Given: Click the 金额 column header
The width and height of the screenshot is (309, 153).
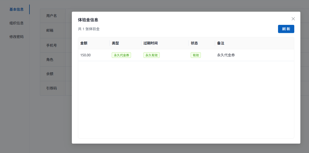Looking at the screenshot, I should [x=84, y=43].
